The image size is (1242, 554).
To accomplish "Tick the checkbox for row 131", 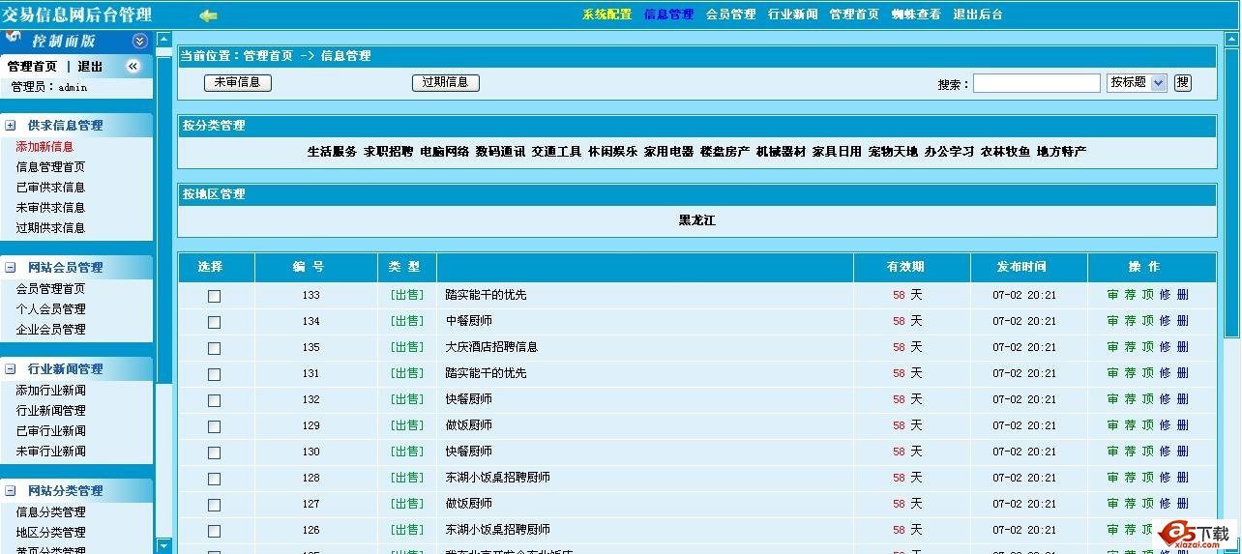I will click(x=214, y=374).
